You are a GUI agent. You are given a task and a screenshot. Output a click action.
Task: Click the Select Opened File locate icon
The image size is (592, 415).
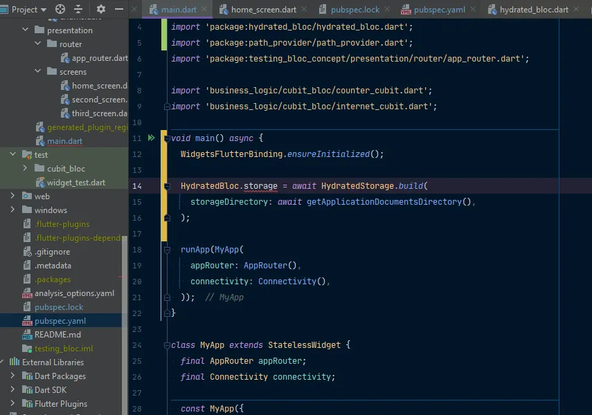(x=60, y=10)
